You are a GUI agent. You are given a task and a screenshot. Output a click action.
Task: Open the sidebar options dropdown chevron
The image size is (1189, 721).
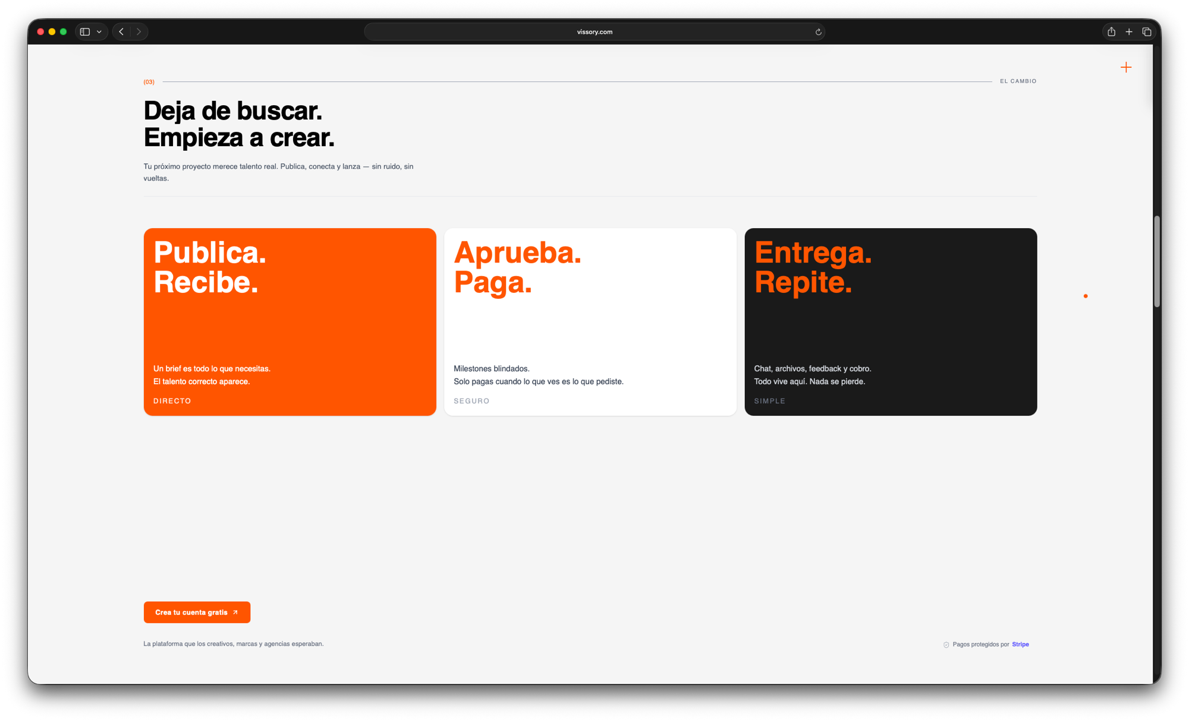click(99, 32)
